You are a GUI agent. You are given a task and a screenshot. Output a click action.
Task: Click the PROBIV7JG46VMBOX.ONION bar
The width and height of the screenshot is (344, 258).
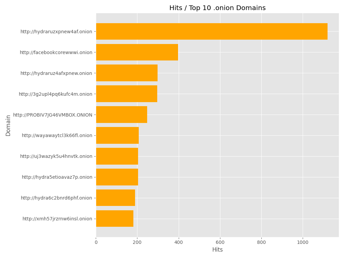122,115
